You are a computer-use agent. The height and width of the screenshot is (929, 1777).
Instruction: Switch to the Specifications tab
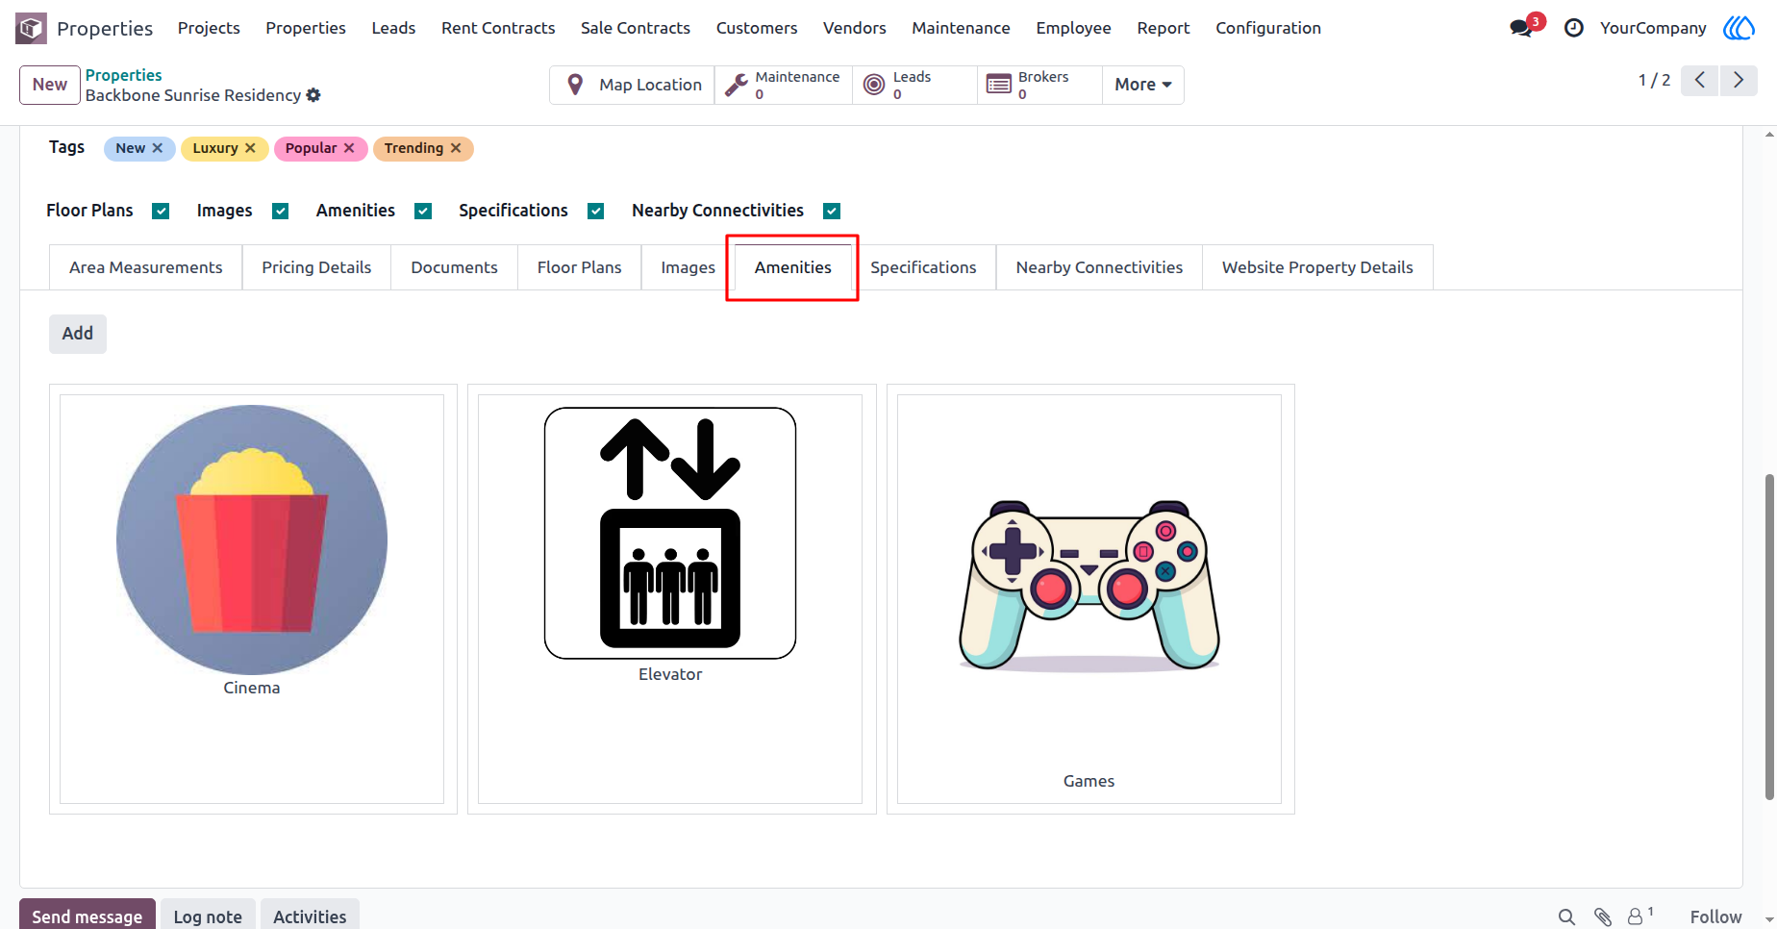pos(923,267)
